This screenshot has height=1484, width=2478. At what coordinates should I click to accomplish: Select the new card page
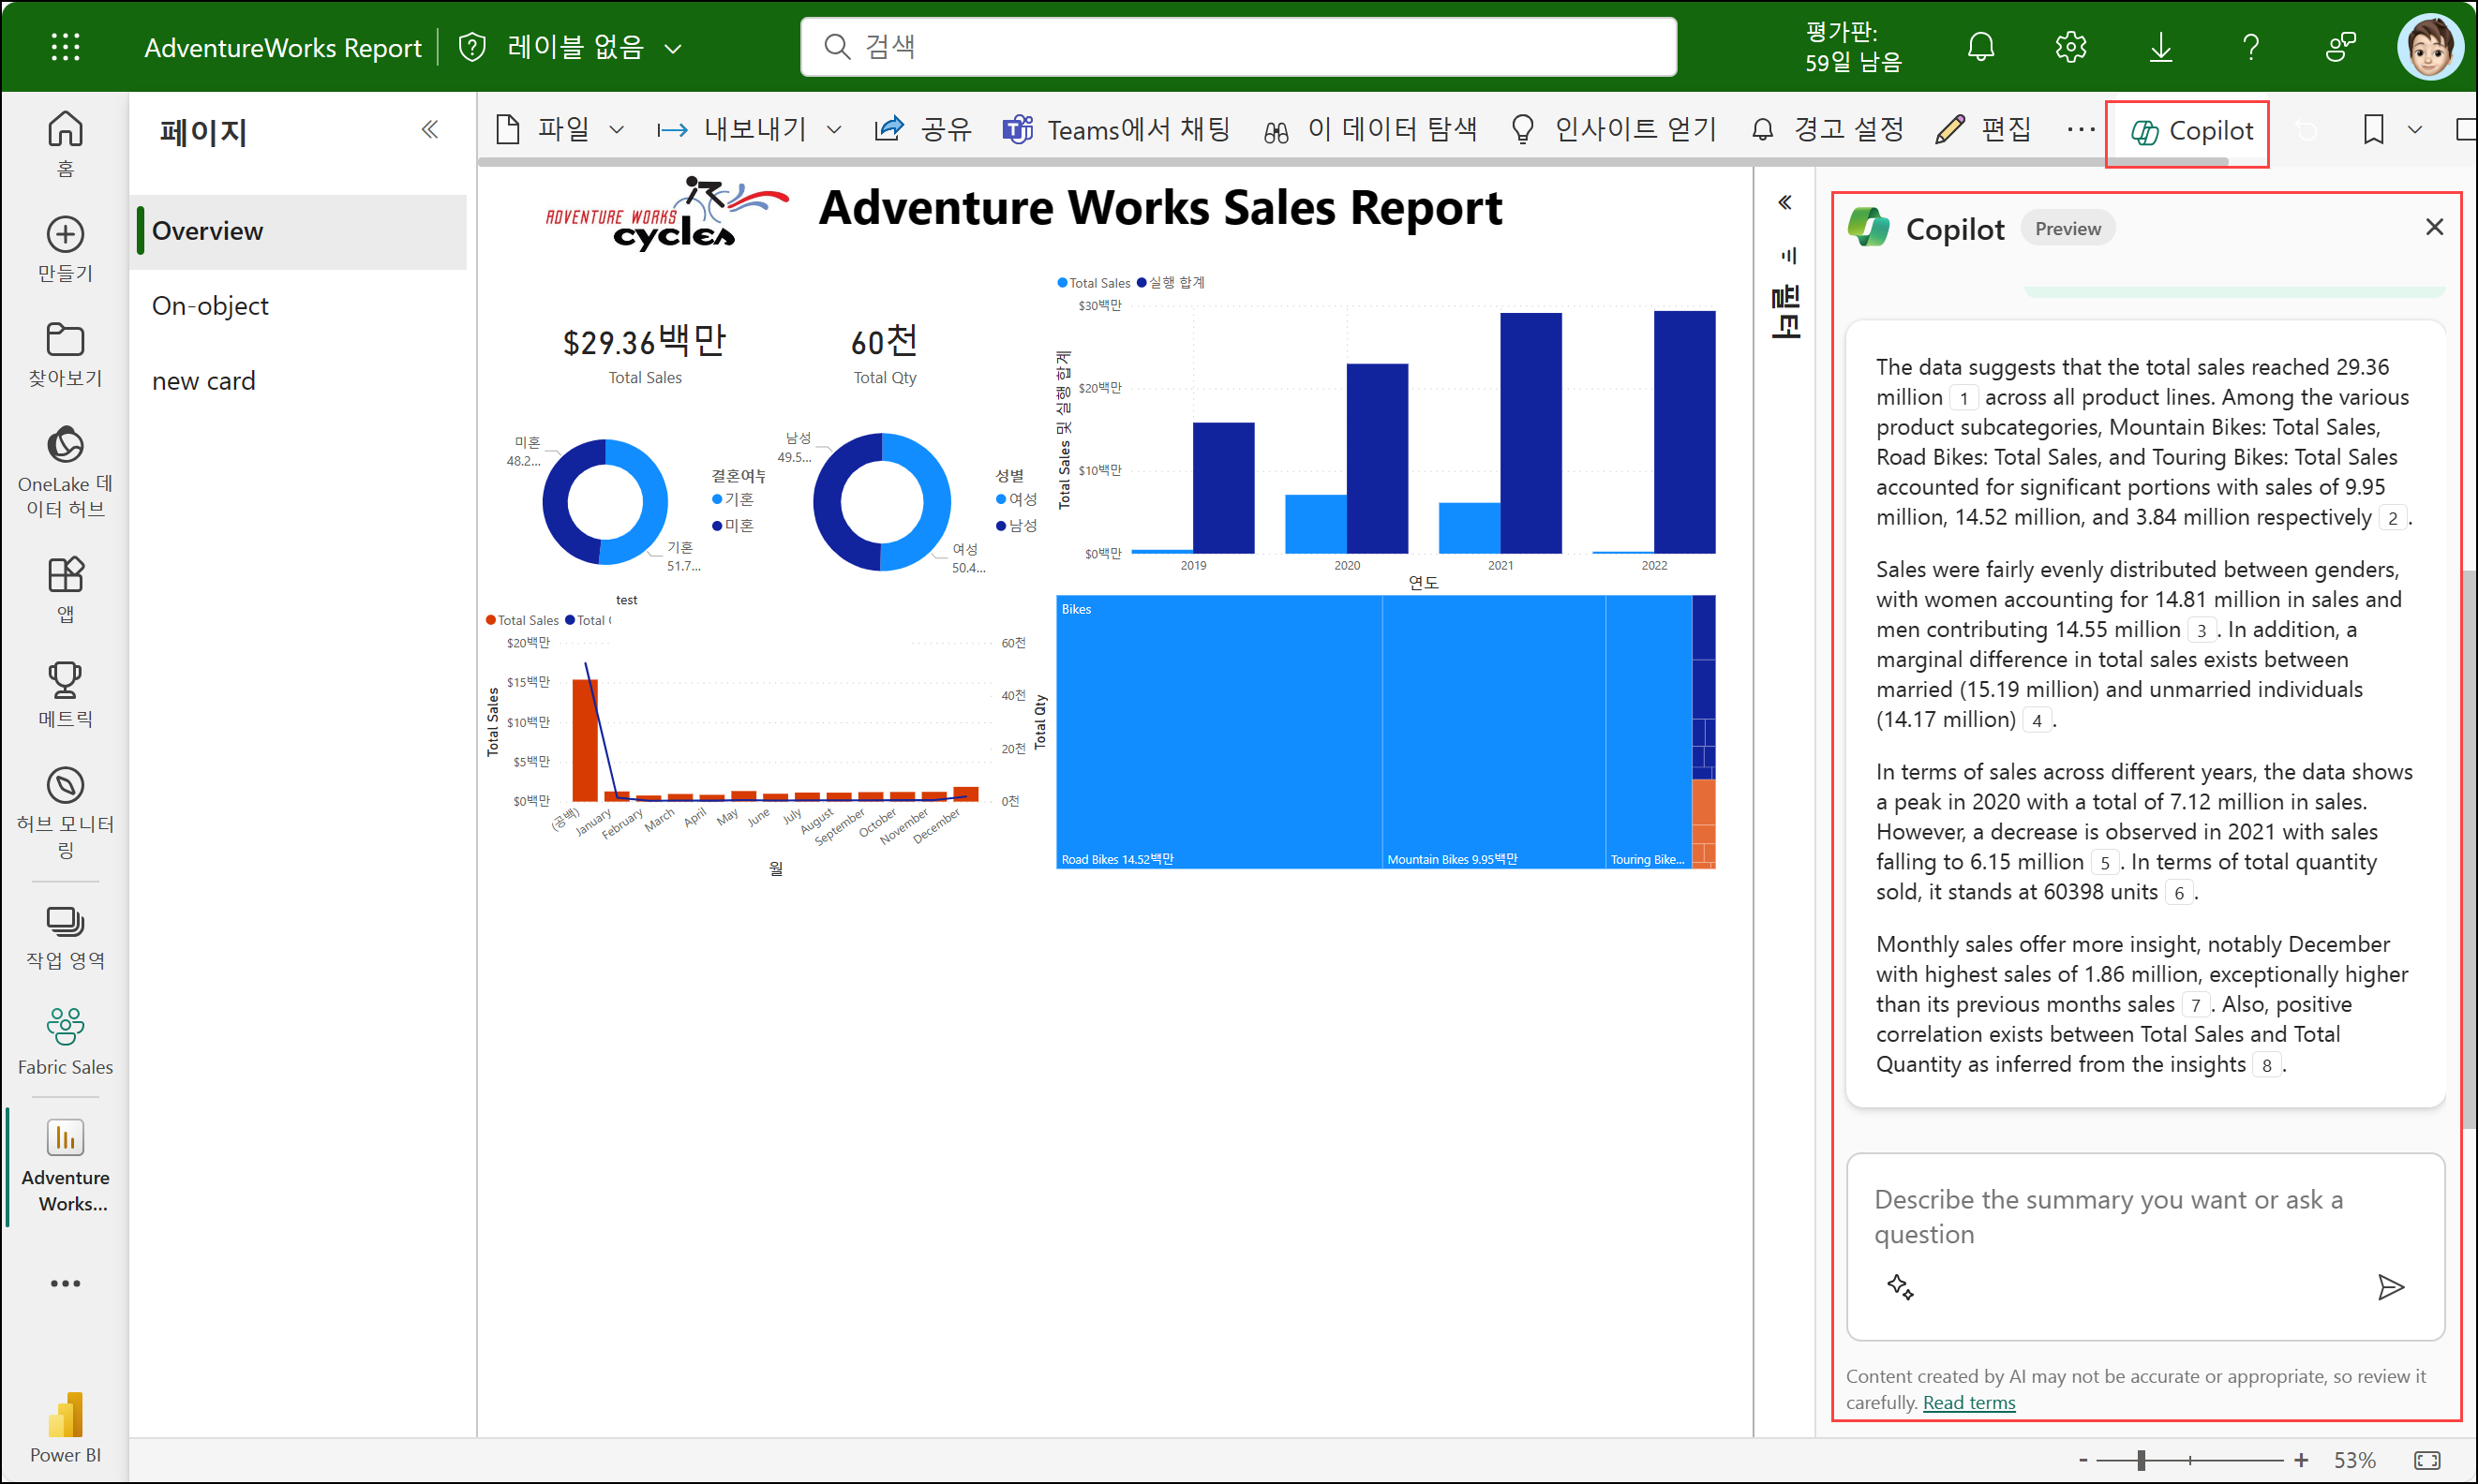(x=203, y=381)
